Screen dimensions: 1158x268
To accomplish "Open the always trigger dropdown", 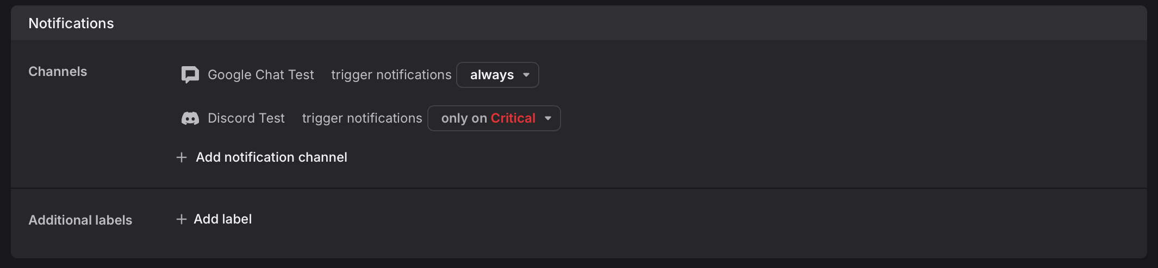I will pyautogui.click(x=497, y=75).
